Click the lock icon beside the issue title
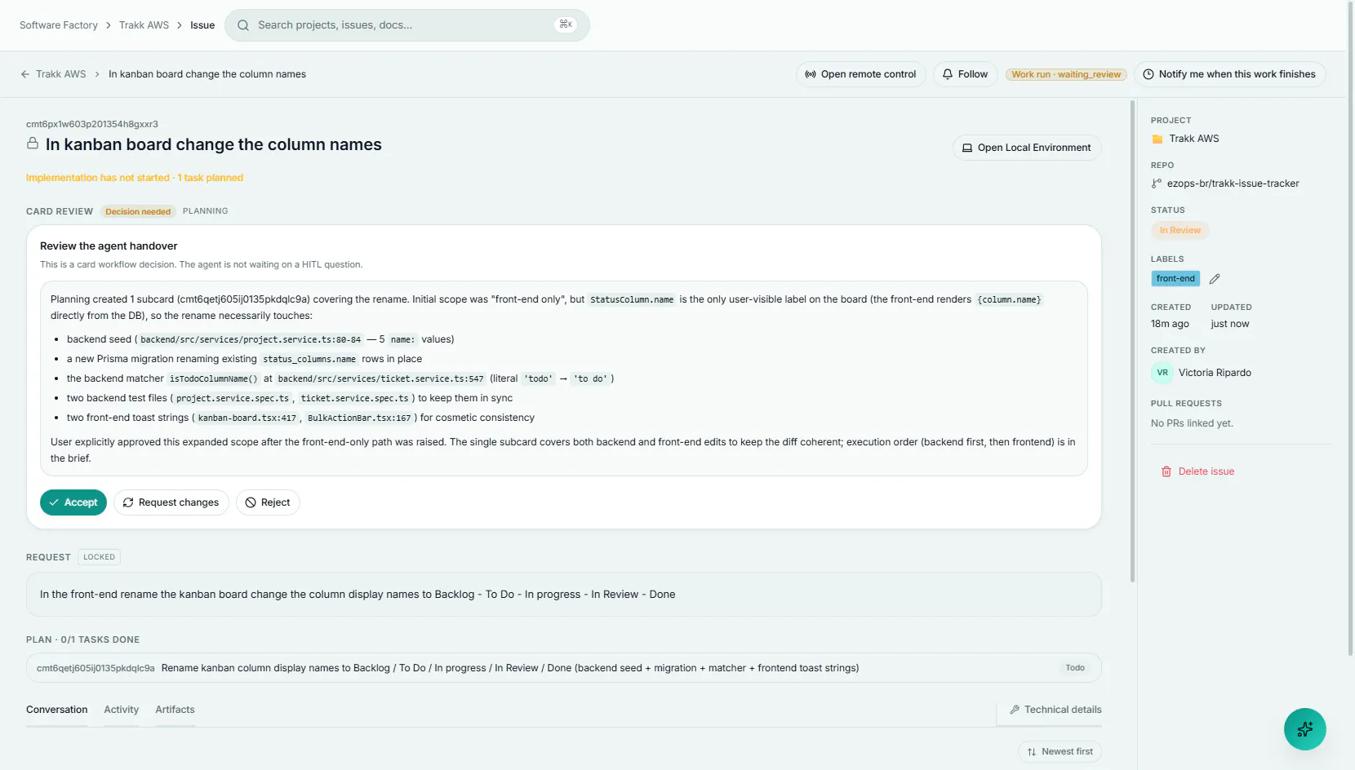This screenshot has width=1355, height=770. point(33,144)
